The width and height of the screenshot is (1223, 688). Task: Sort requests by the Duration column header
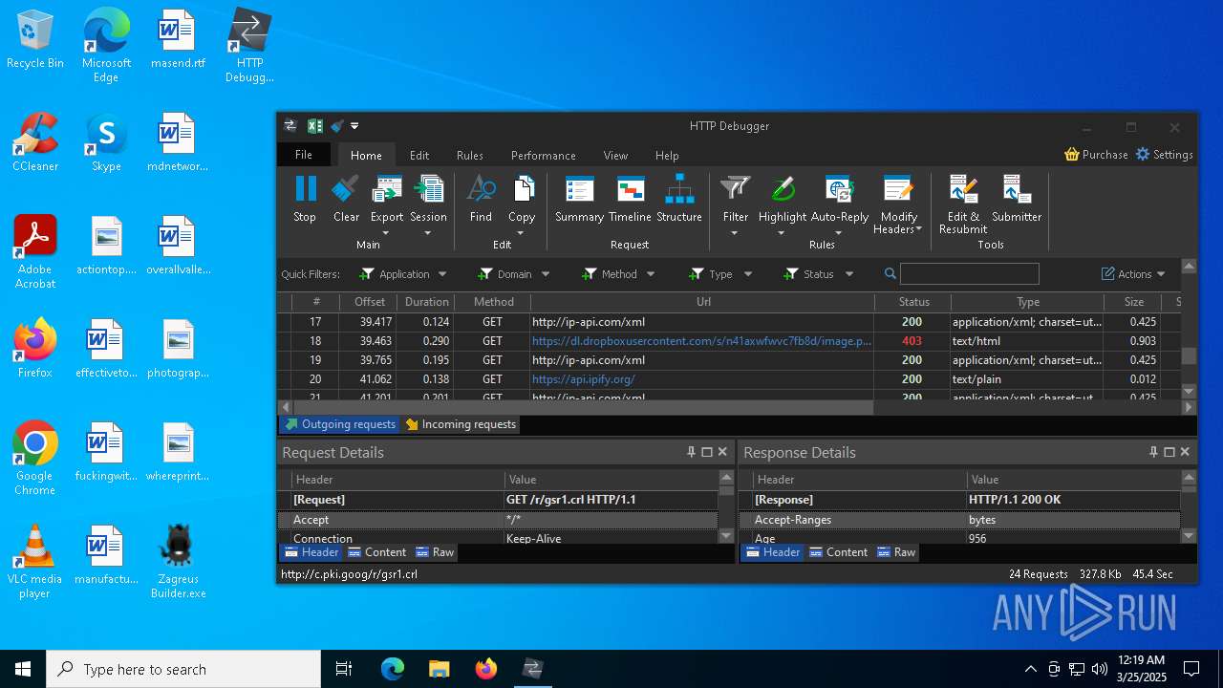(427, 302)
